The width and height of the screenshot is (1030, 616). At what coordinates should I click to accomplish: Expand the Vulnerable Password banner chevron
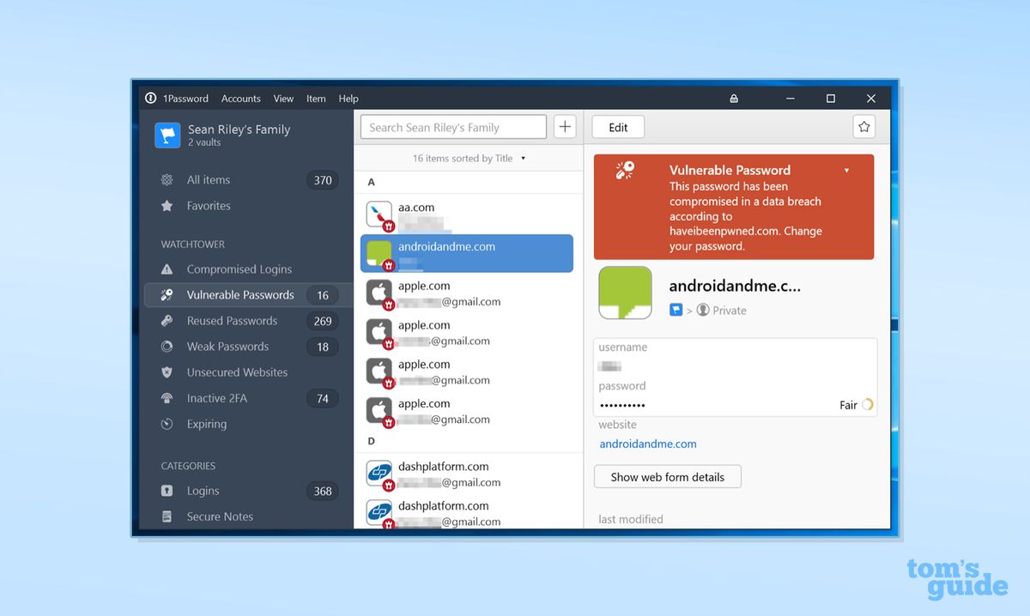point(846,170)
